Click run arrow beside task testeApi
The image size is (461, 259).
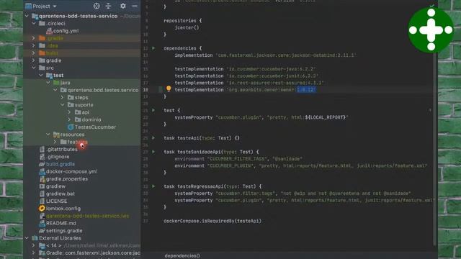[x=153, y=137]
